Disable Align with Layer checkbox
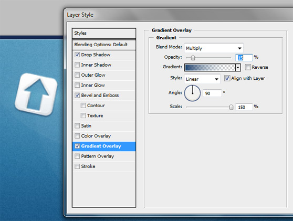The image size is (293, 221). coord(227,78)
